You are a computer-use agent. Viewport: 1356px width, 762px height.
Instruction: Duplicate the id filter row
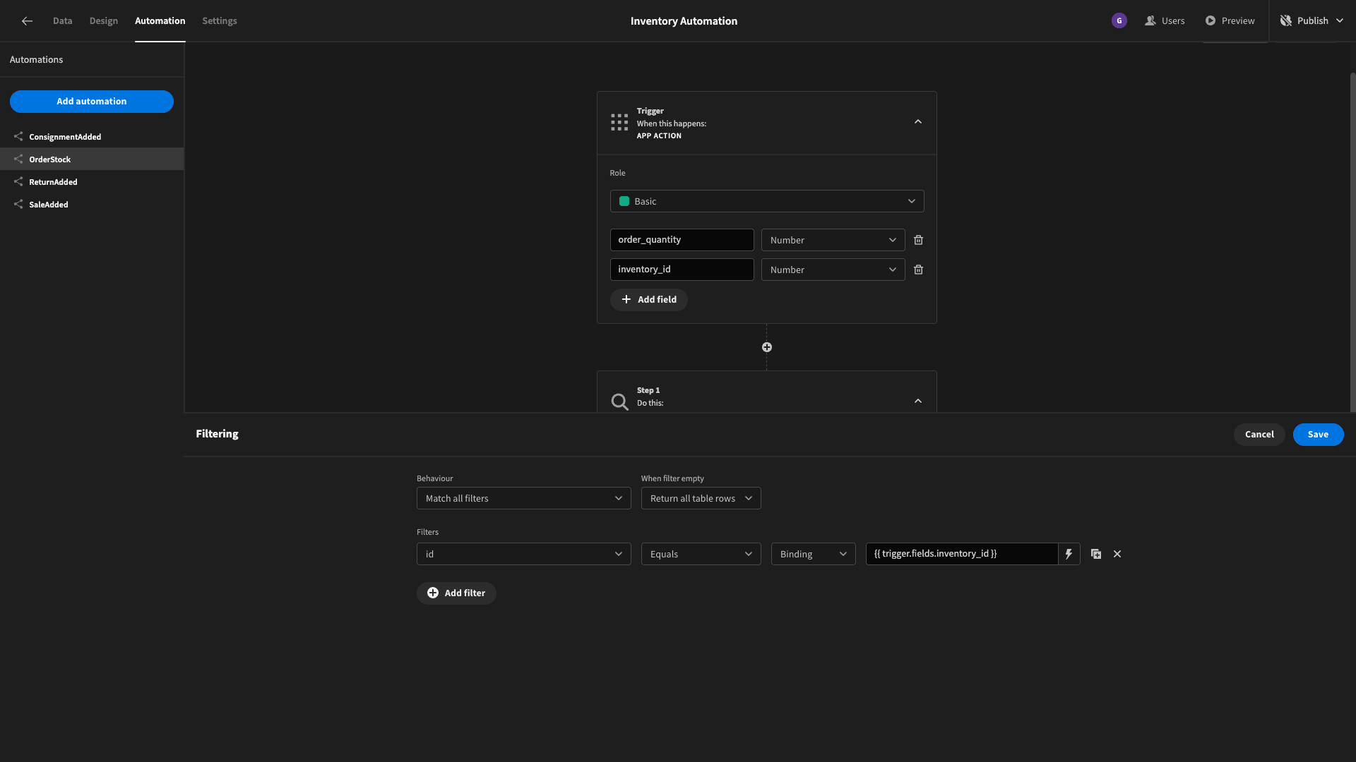pyautogui.click(x=1096, y=554)
